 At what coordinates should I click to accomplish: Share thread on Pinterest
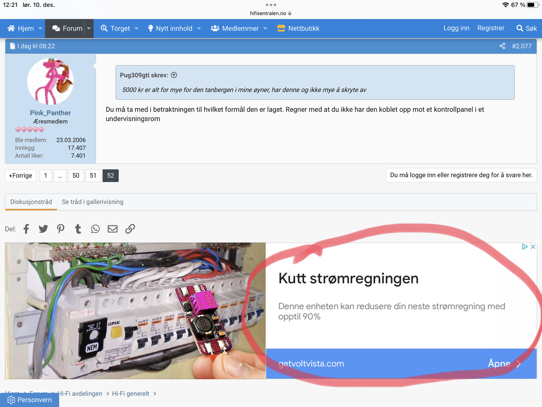(x=61, y=229)
